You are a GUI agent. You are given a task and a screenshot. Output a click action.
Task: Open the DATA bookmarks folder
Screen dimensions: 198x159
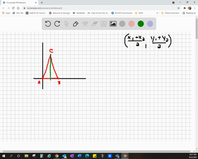tap(139, 13)
